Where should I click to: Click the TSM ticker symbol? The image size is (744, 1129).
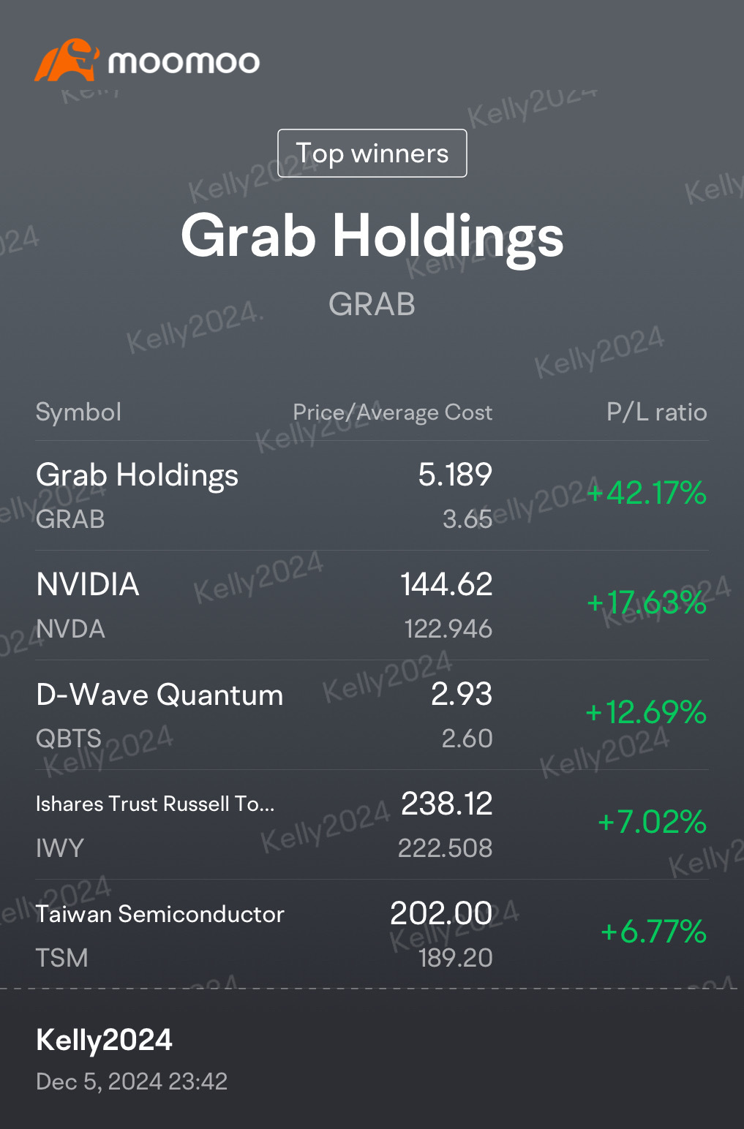pyautogui.click(x=62, y=958)
